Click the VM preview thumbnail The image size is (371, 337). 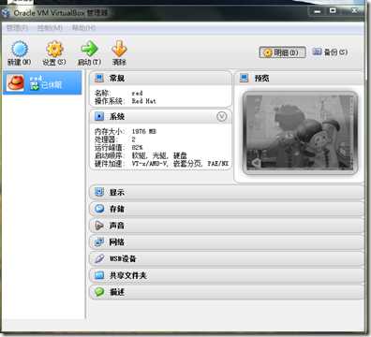pyautogui.click(x=300, y=133)
